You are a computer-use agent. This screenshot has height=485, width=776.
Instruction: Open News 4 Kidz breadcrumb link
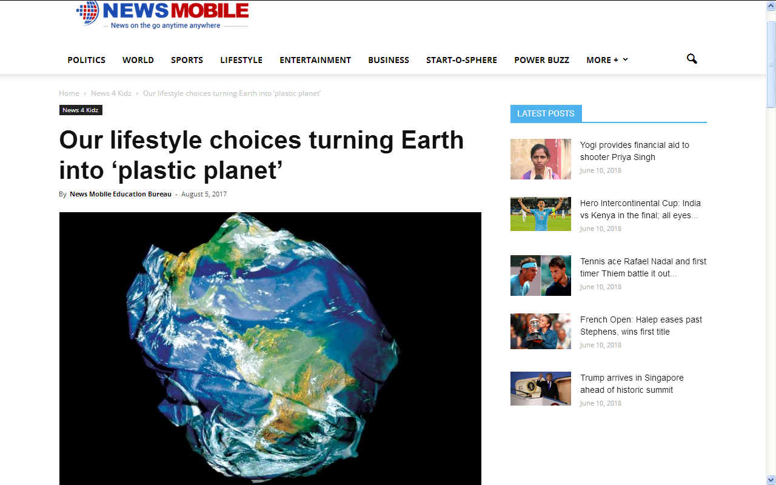coord(111,93)
